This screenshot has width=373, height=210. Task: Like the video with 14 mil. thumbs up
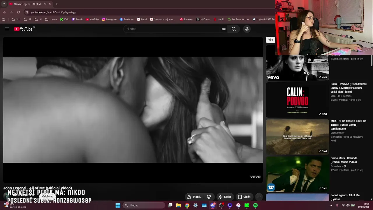(x=194, y=197)
